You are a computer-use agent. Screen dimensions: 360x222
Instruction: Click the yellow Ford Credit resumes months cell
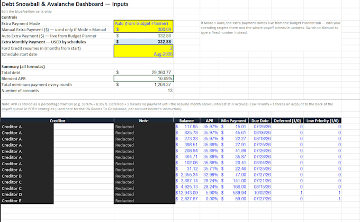click(143, 48)
